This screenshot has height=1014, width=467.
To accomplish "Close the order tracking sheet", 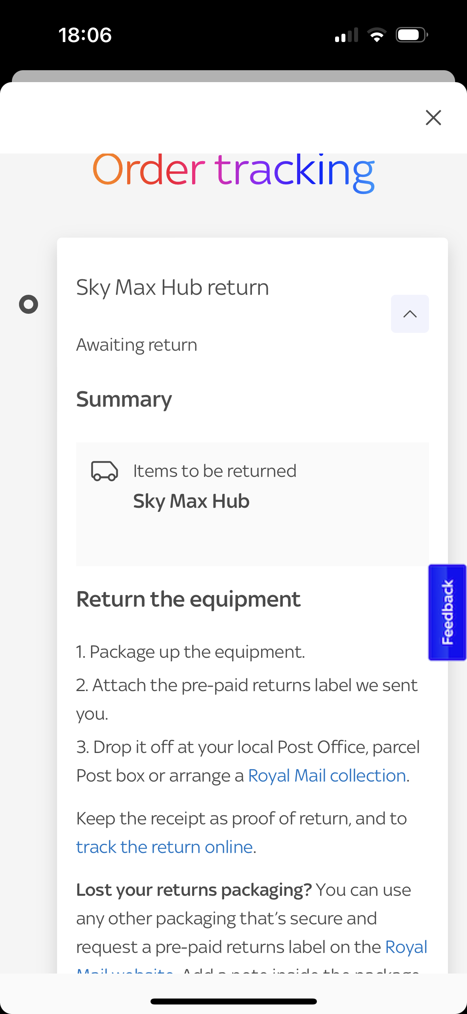I will click(433, 118).
